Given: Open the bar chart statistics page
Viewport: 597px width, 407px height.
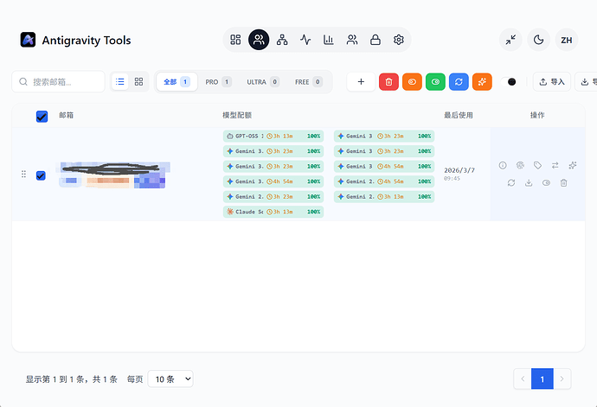Looking at the screenshot, I should coord(329,40).
